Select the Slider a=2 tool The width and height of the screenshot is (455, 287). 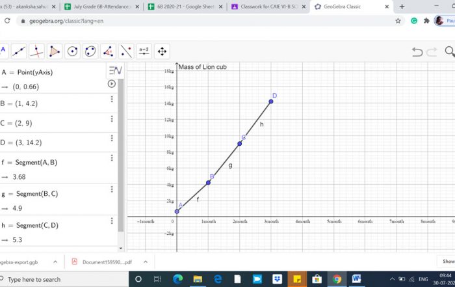click(x=144, y=51)
